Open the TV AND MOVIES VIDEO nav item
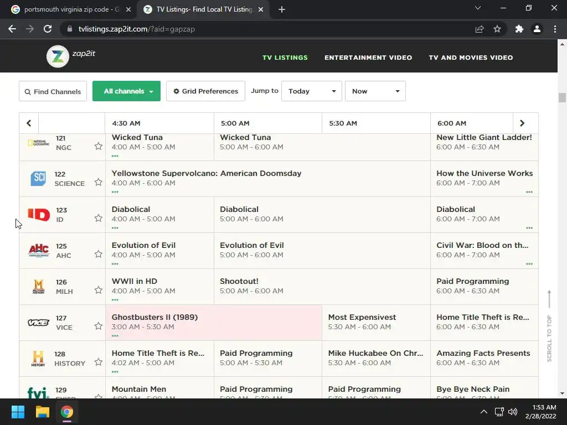Image resolution: width=567 pixels, height=425 pixels. pos(471,58)
